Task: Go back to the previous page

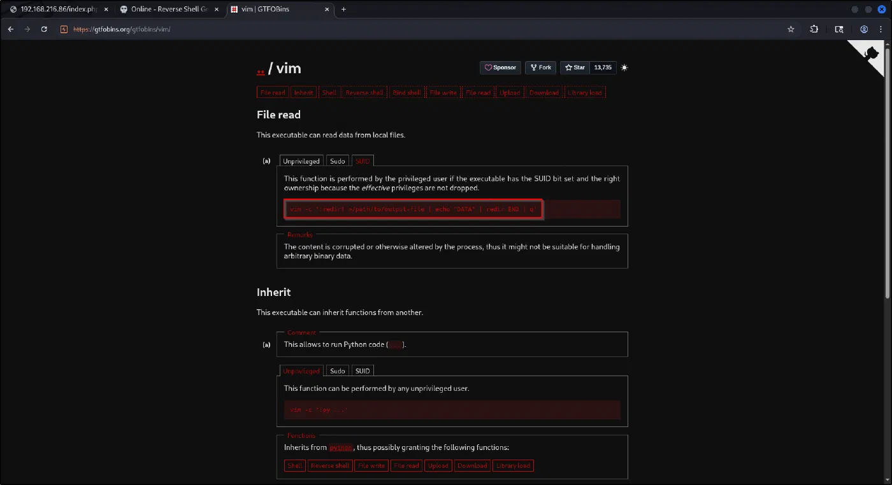Action: tap(10, 29)
